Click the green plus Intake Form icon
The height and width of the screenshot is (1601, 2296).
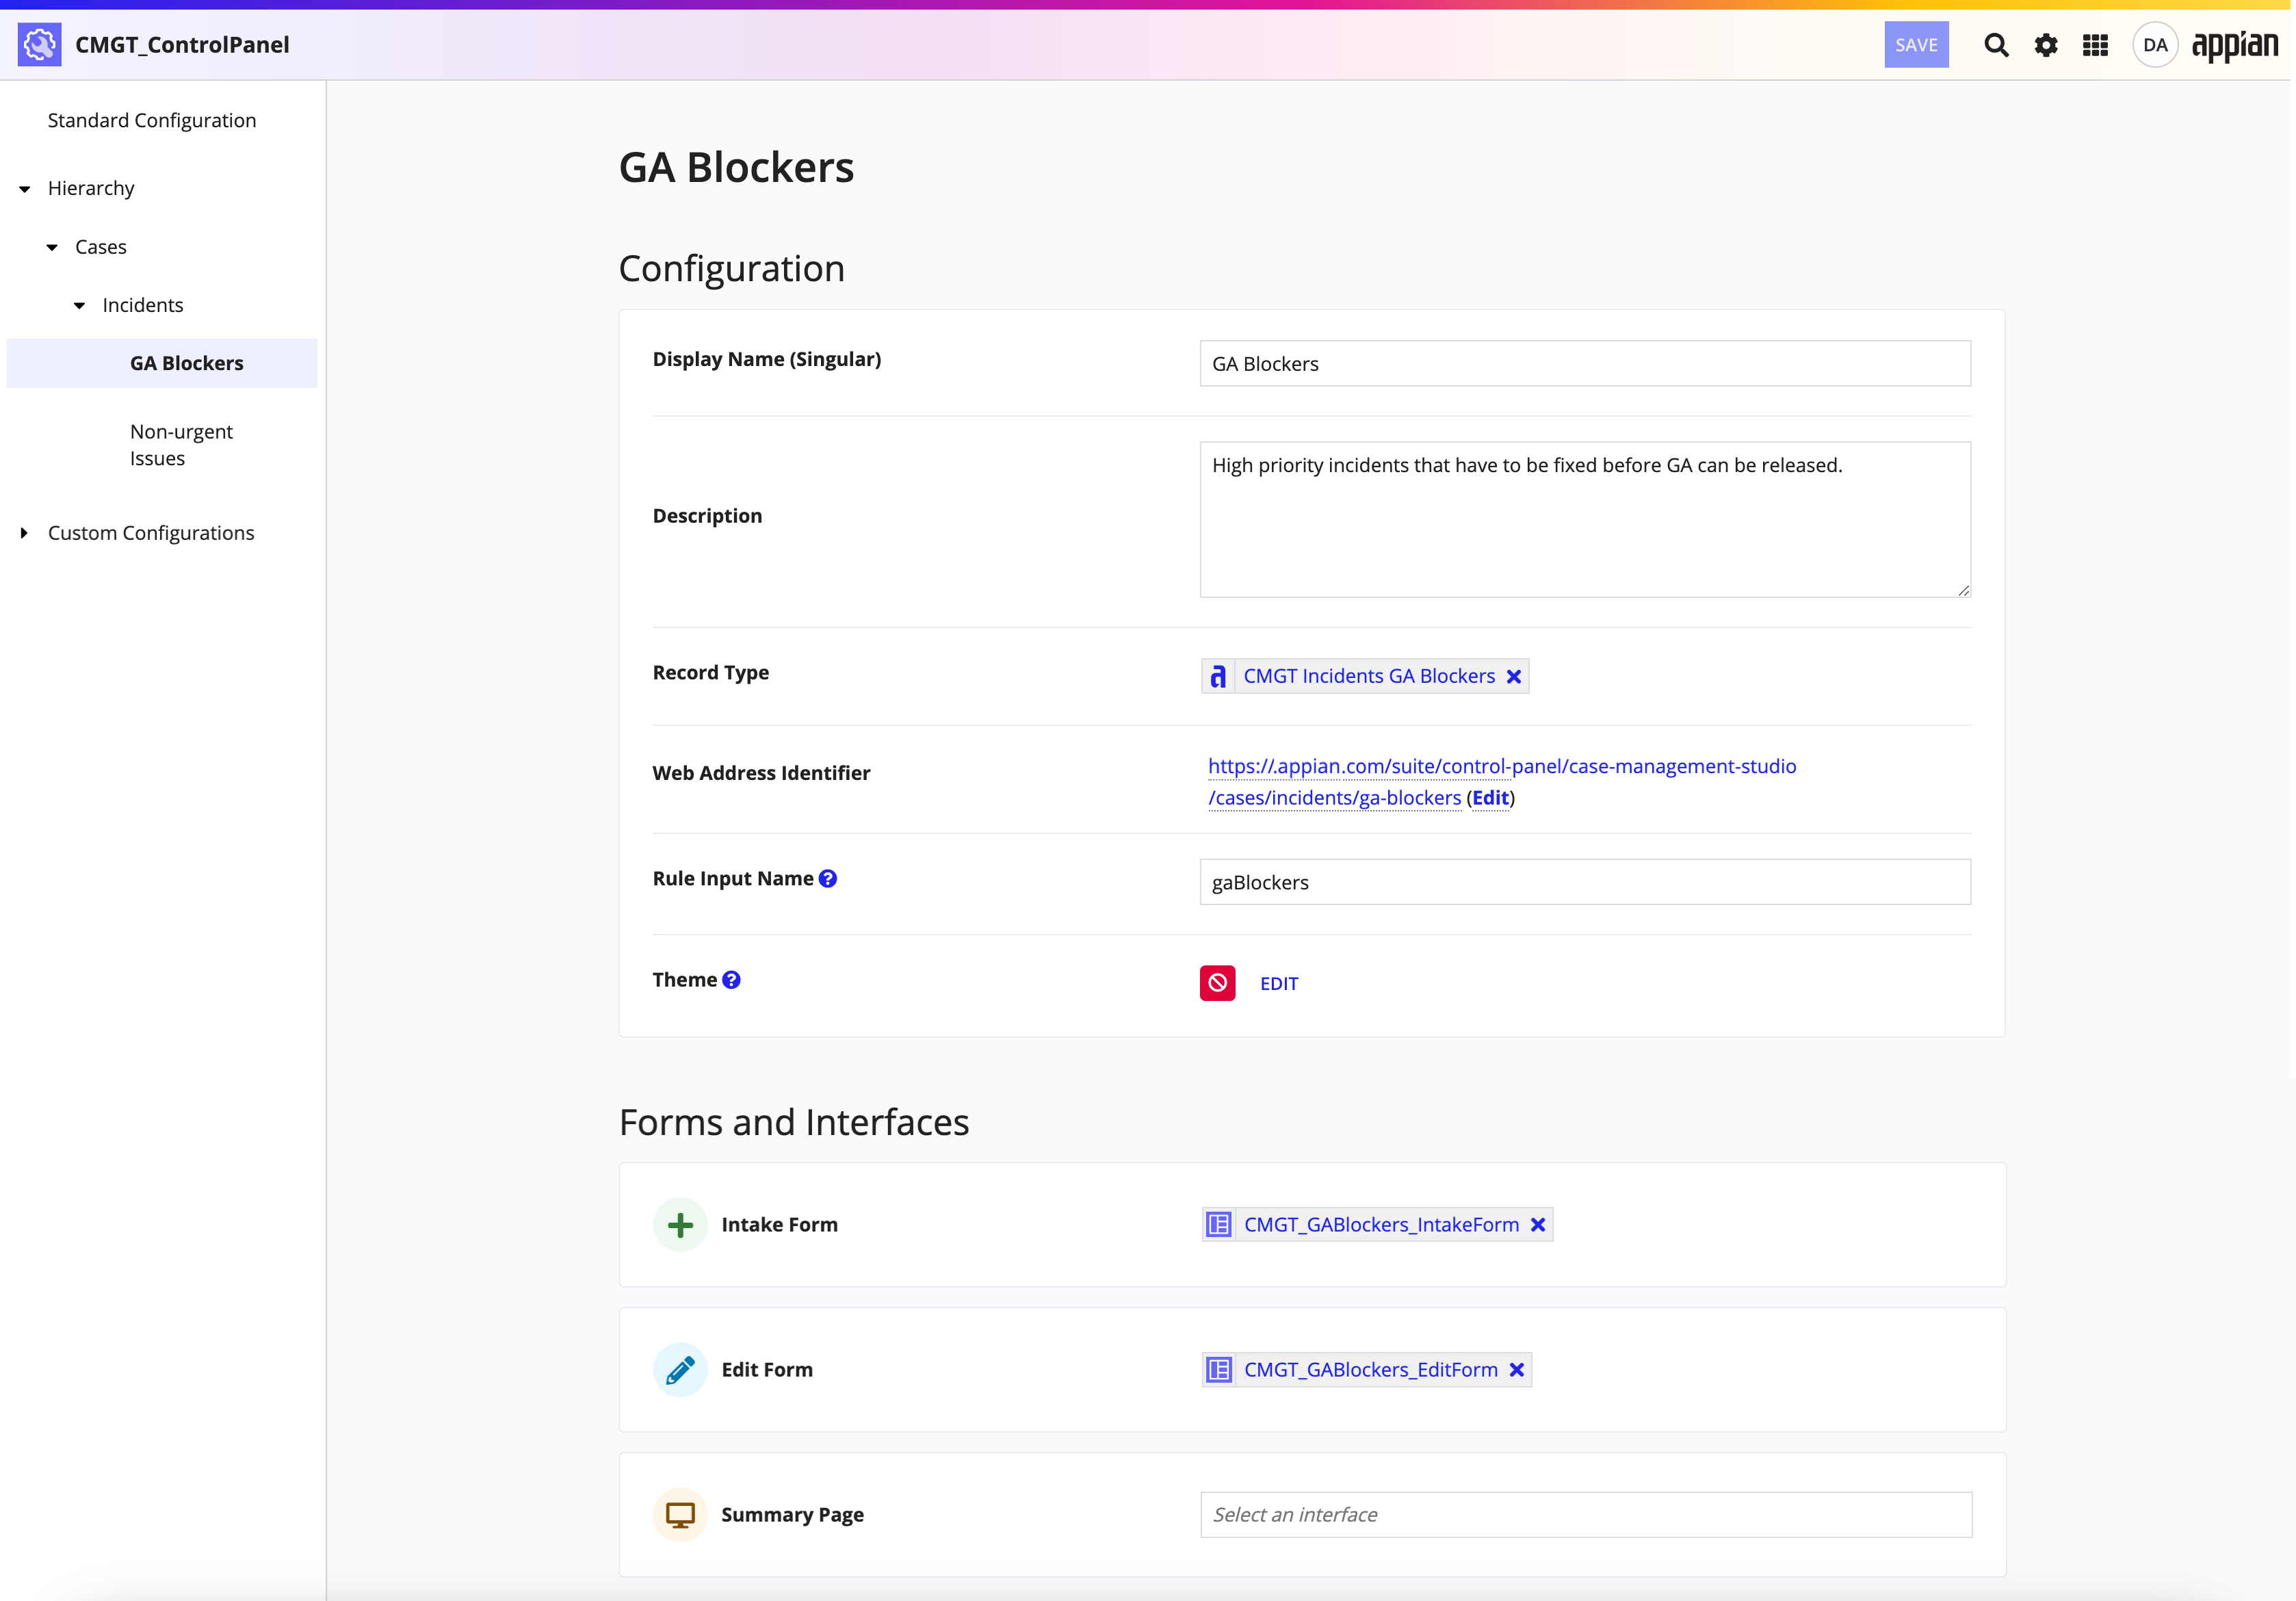pos(680,1224)
